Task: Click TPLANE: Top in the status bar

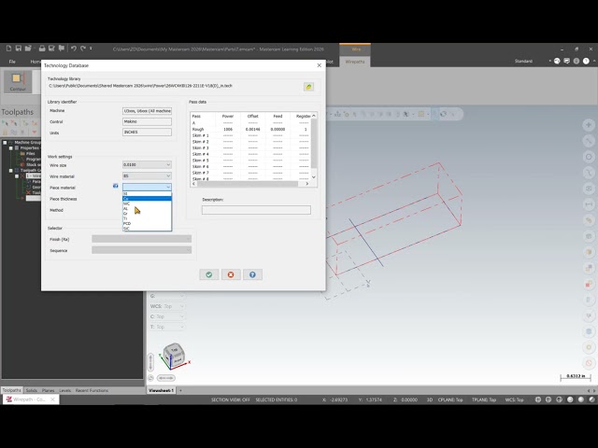Action: [484, 399]
